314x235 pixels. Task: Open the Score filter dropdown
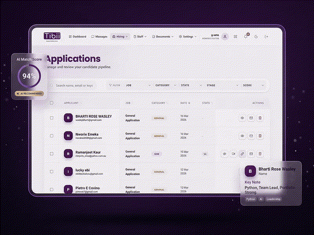point(253,85)
